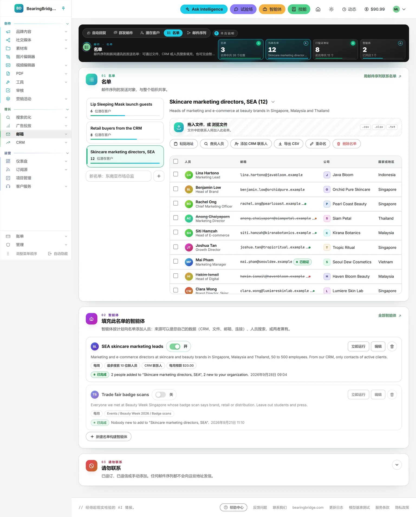Image resolution: width=416 pixels, height=517 pixels.
Task: Click the red 删除名单 button
Action: pyautogui.click(x=346, y=144)
